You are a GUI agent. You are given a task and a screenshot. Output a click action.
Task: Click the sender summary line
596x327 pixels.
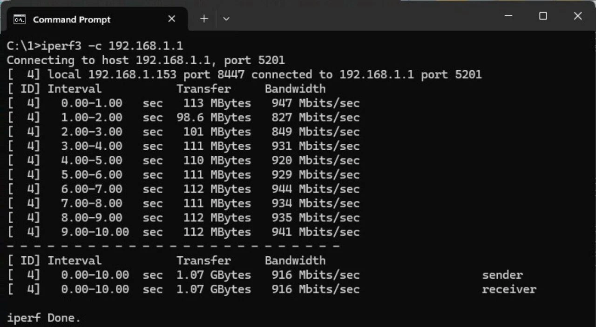[502, 275]
